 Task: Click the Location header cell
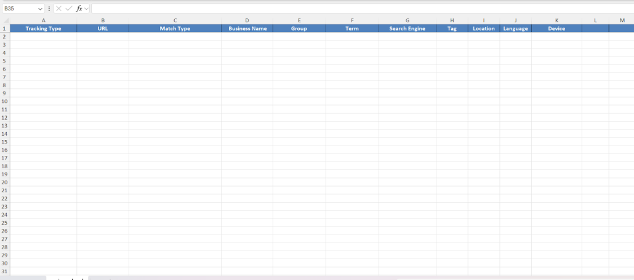click(x=484, y=28)
